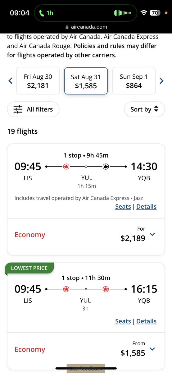Open the All filters button
This screenshot has width=172, height=373.
click(x=33, y=109)
